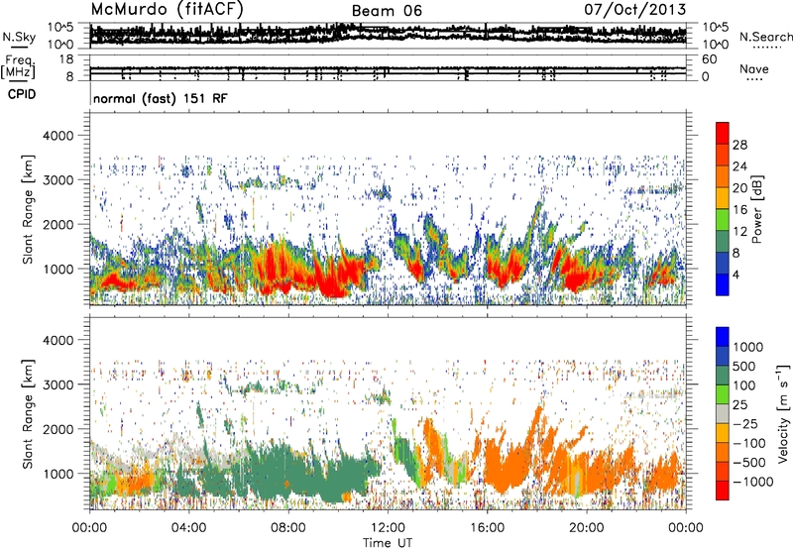793x549 pixels.
Task: Click the '4000' tick on the power panel
Action: point(58,136)
